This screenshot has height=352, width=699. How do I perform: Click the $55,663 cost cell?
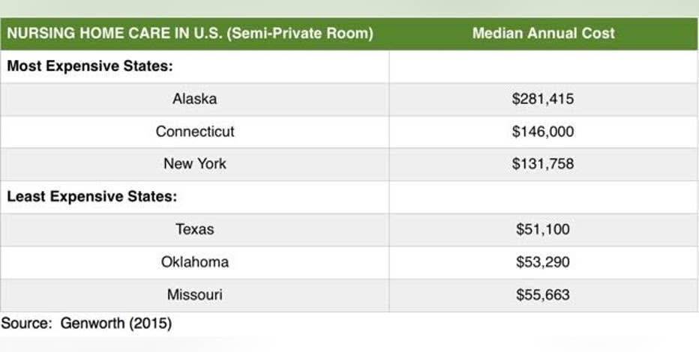[x=543, y=294]
